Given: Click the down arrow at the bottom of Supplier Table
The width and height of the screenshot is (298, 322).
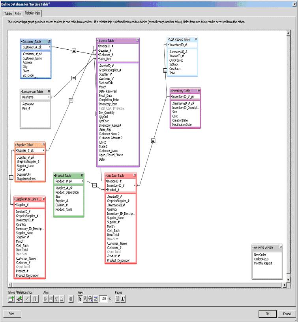Looking at the screenshot, I should 30,182.
